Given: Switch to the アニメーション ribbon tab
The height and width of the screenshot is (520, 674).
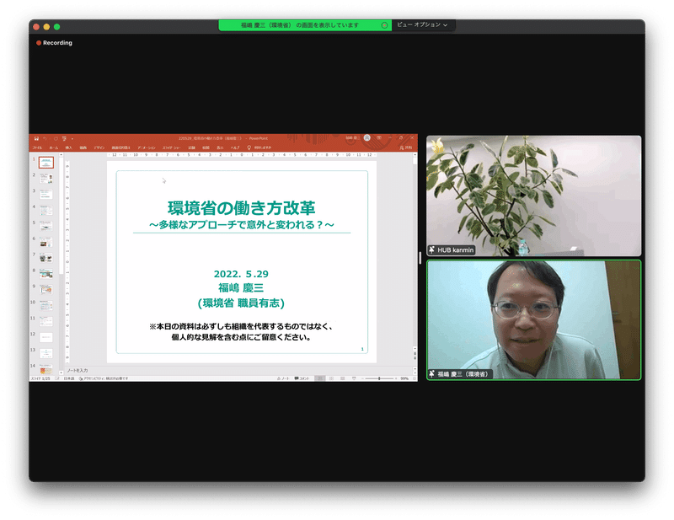Looking at the screenshot, I should 147,147.
